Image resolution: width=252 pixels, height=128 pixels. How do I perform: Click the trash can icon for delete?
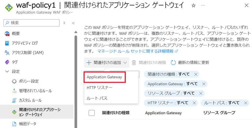[134, 62]
